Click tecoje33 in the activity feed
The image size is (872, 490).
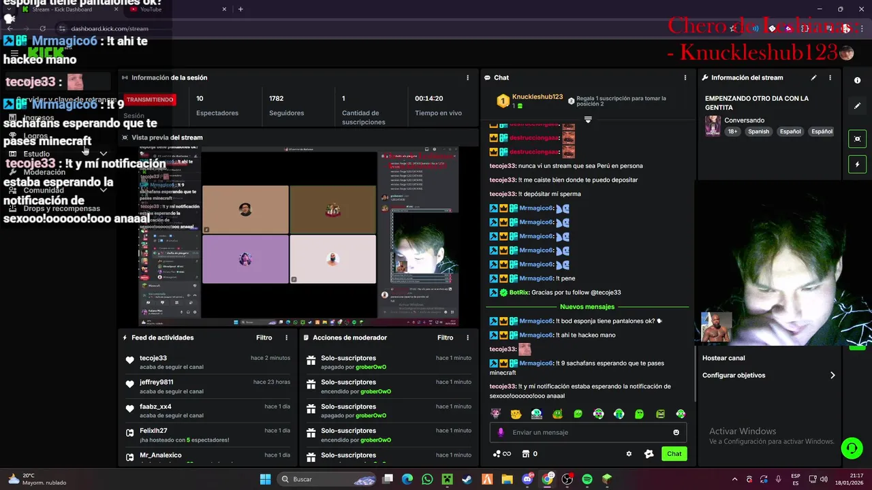[x=153, y=358]
